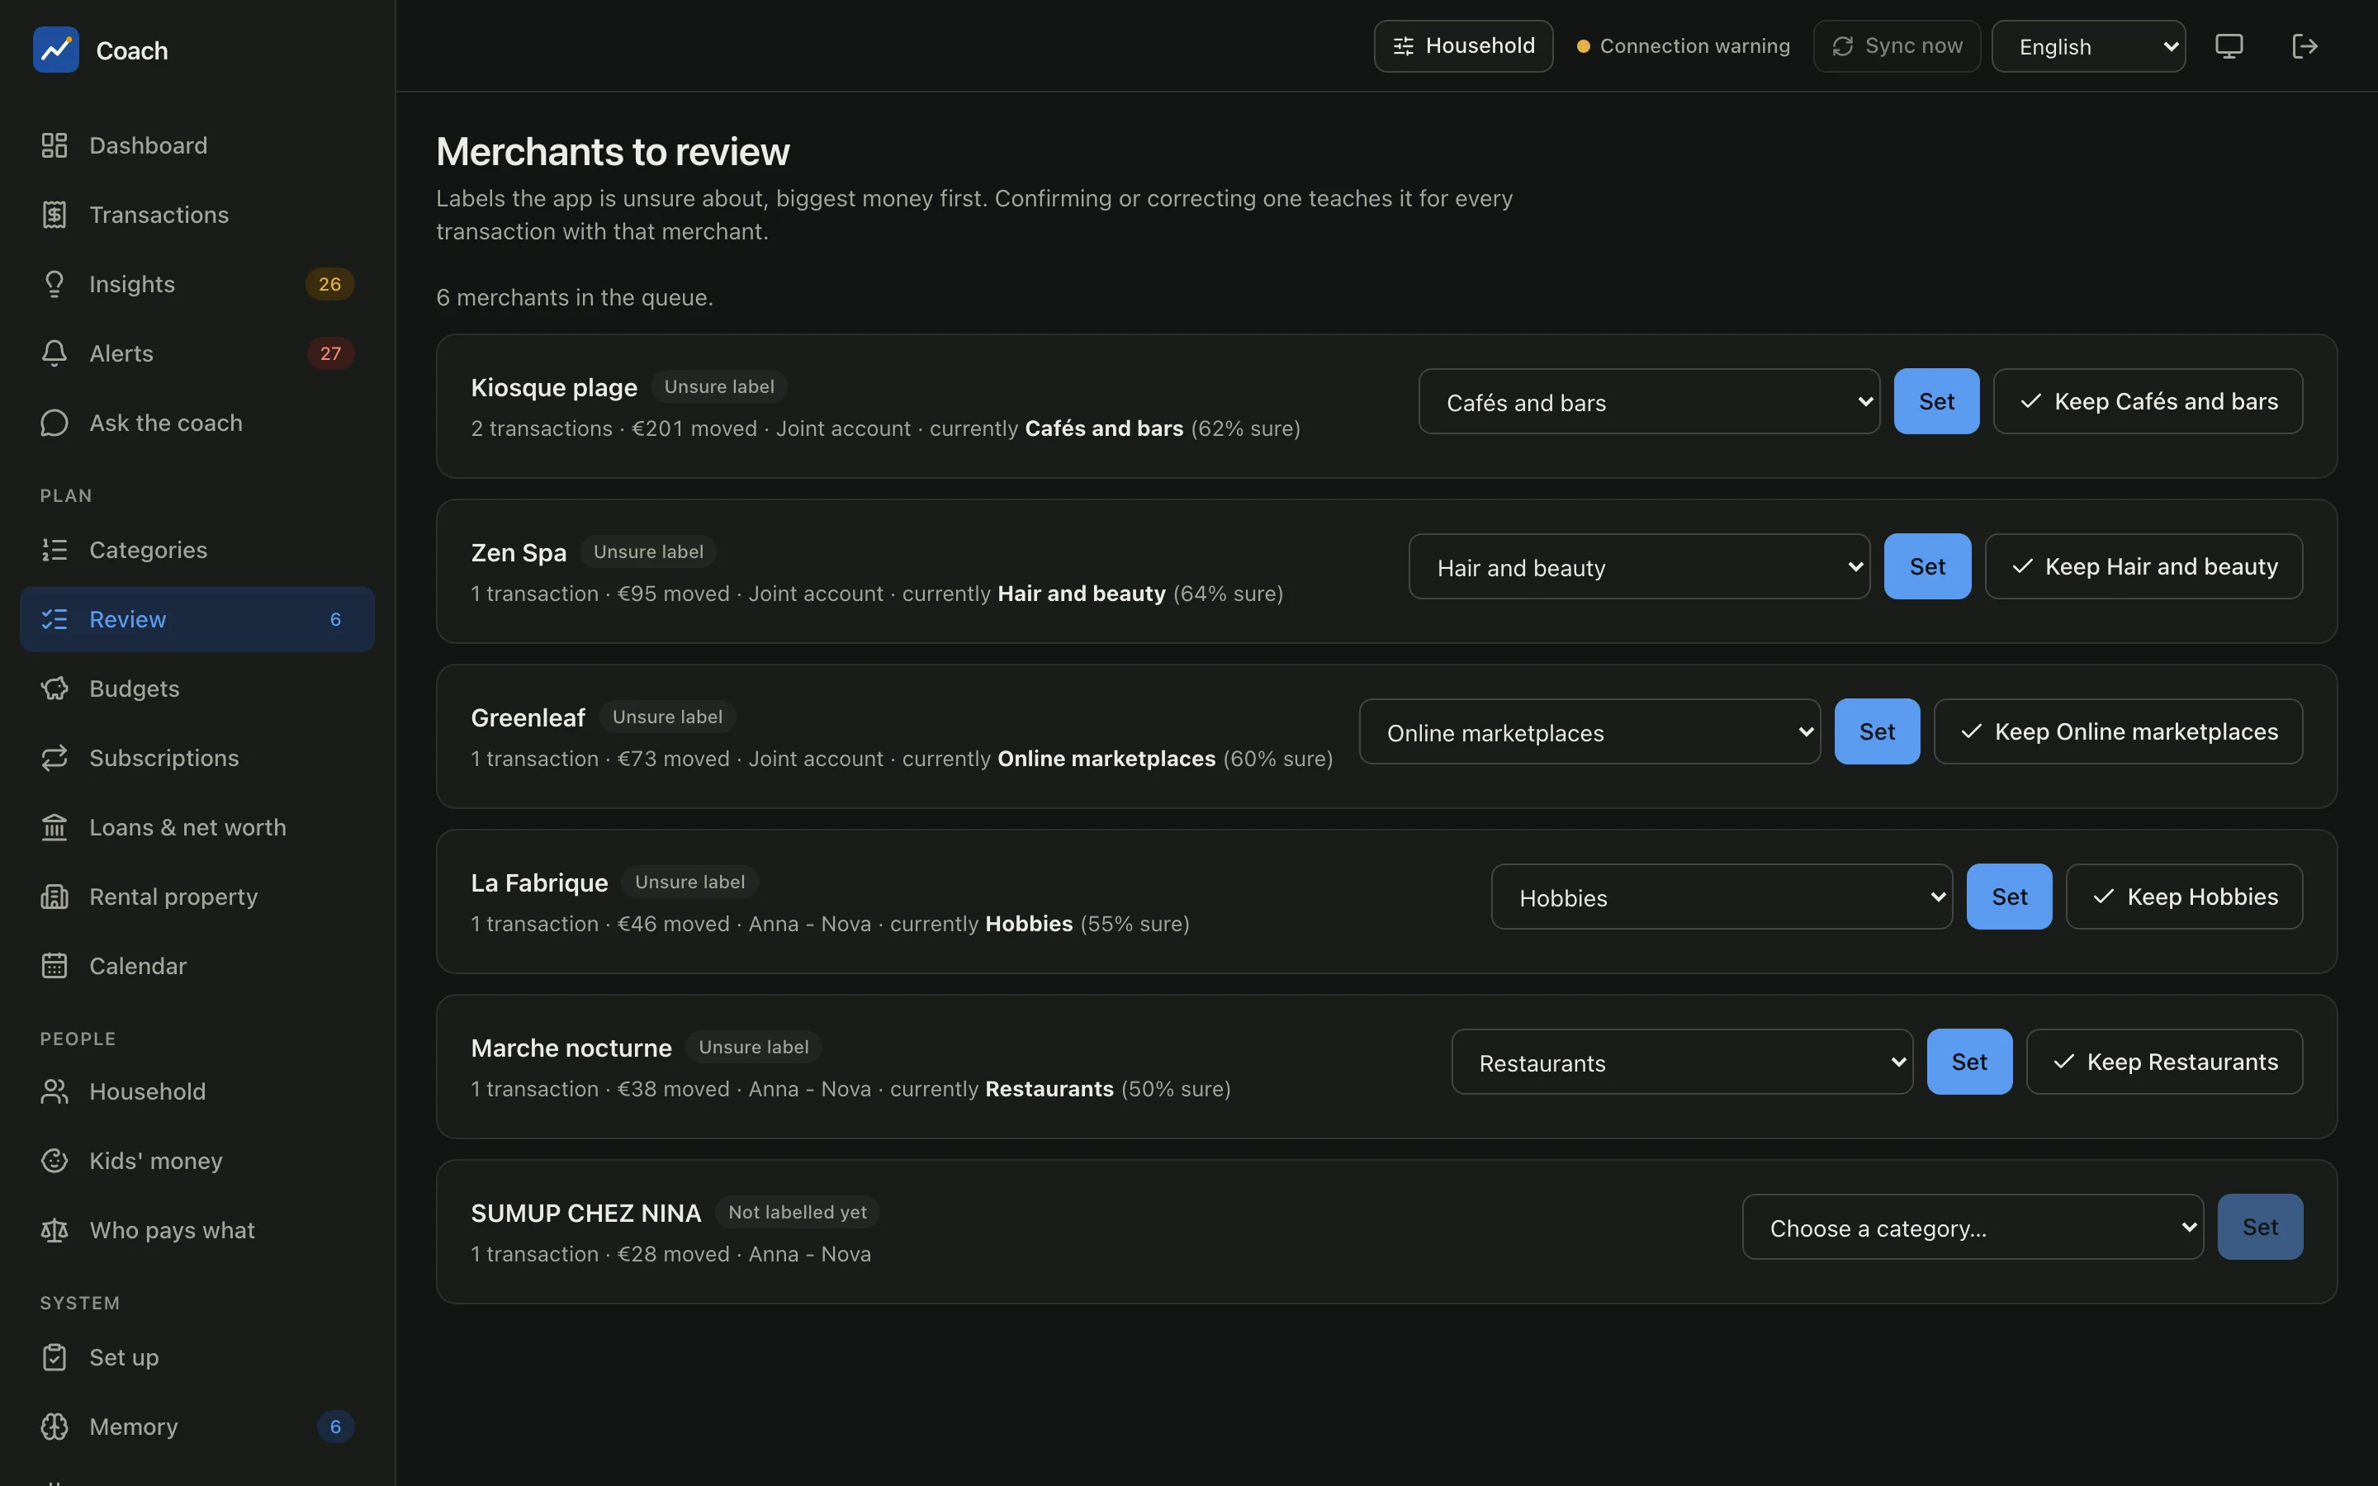Click the Not labelled yet badge

click(797, 1212)
